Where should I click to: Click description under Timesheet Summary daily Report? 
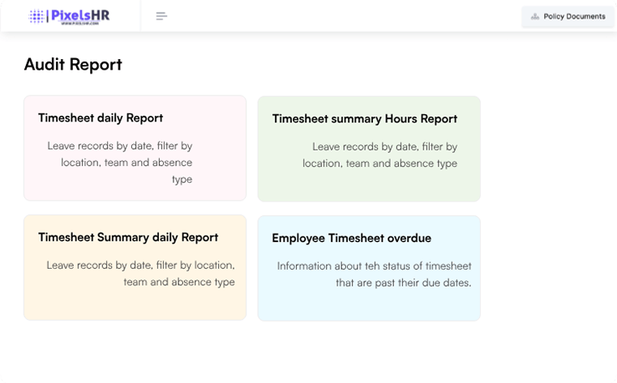142,274
